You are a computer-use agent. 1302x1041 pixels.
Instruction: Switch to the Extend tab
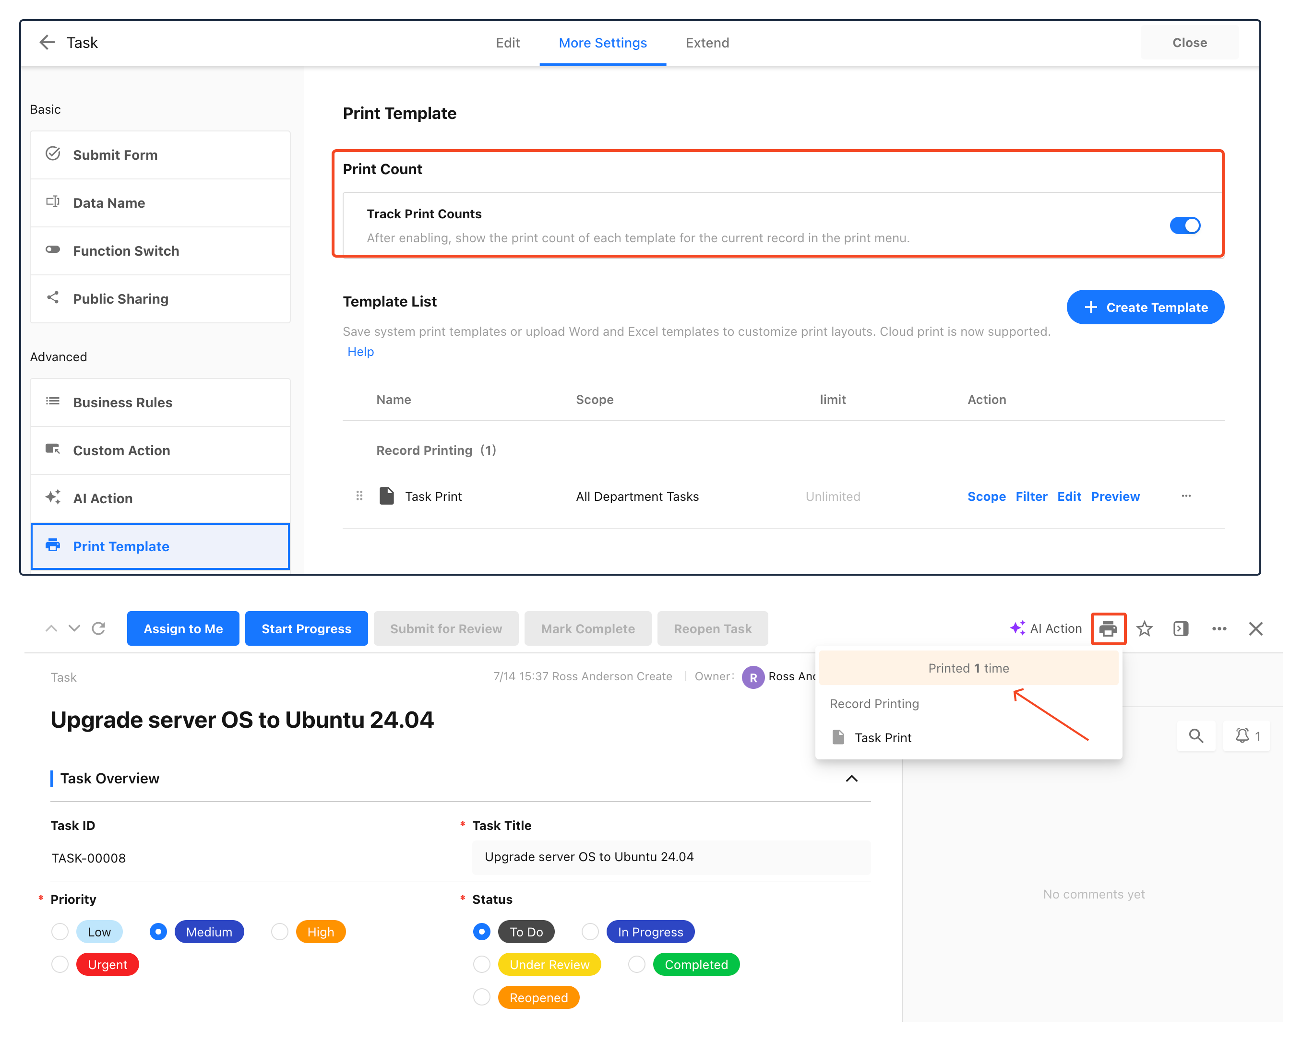click(707, 43)
